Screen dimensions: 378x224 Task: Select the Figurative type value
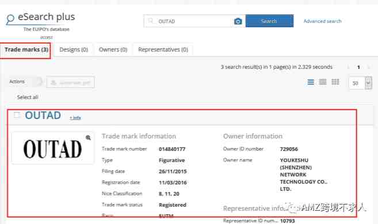point(171,160)
